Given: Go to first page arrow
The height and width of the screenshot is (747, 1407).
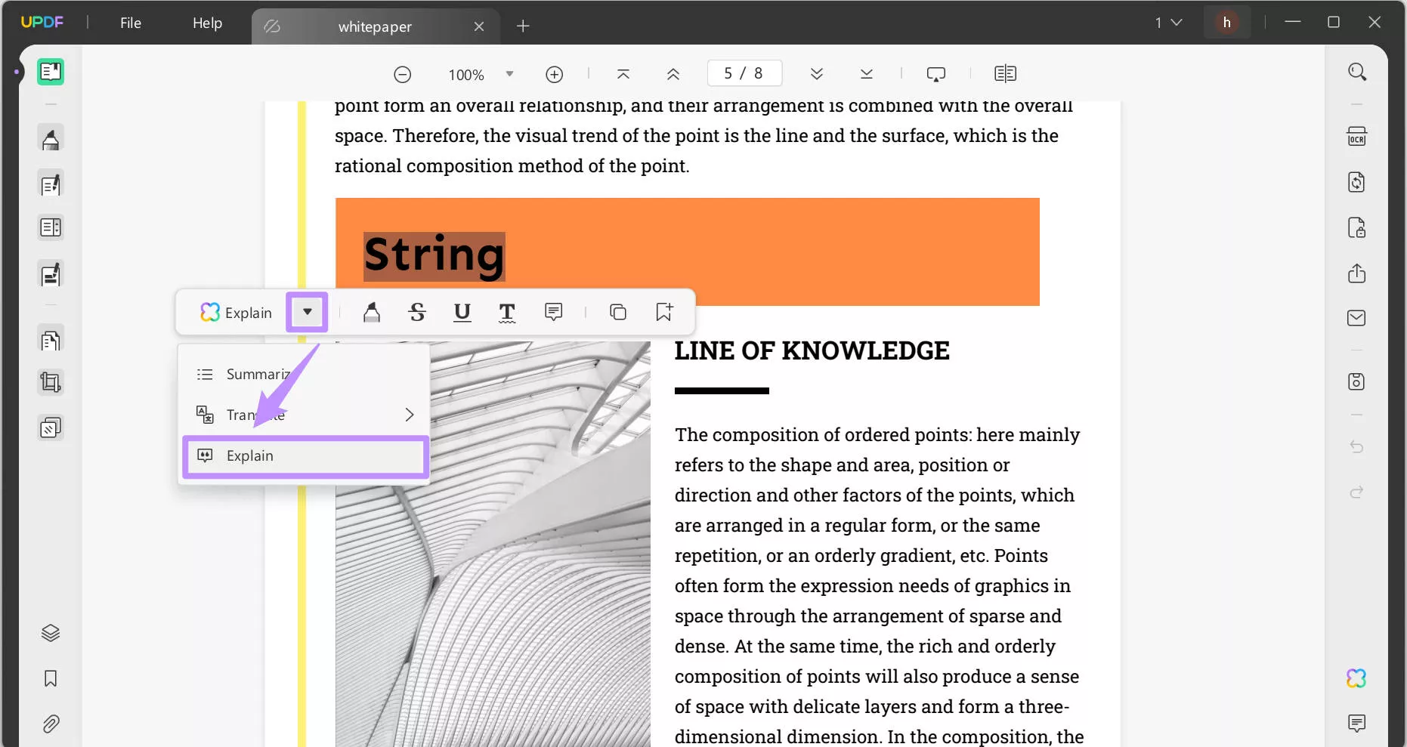Looking at the screenshot, I should [x=623, y=74].
